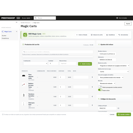
Task: Focus the Referencia field
Action: 107,60
